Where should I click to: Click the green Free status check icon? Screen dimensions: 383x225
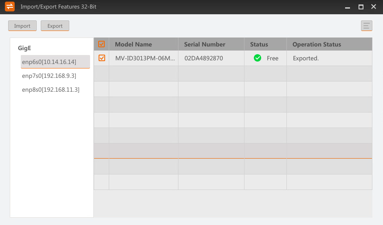(258, 58)
